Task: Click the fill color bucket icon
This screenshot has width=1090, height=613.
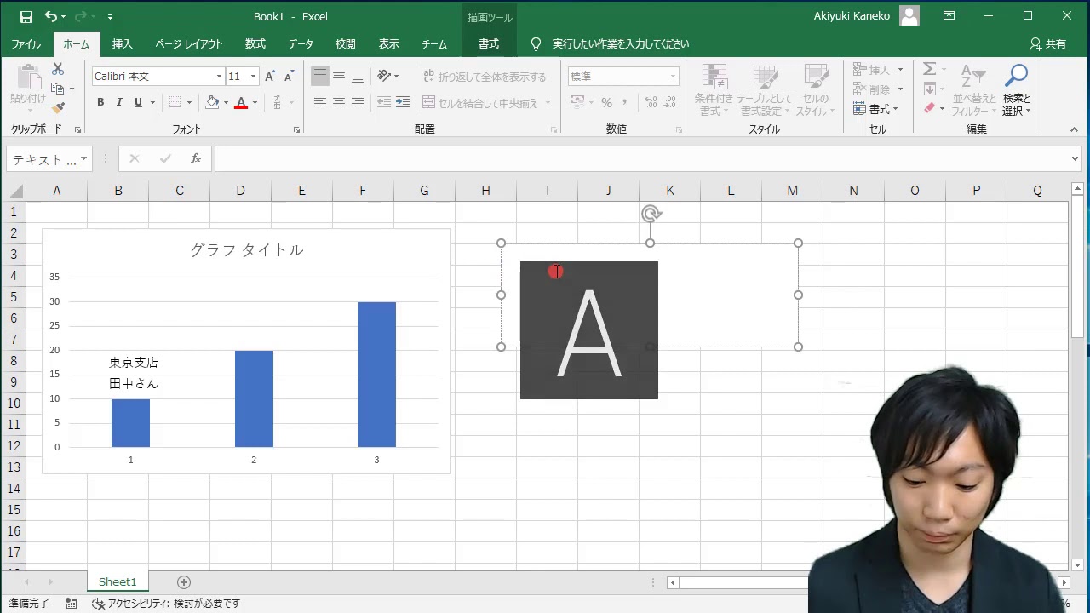Action: (212, 102)
